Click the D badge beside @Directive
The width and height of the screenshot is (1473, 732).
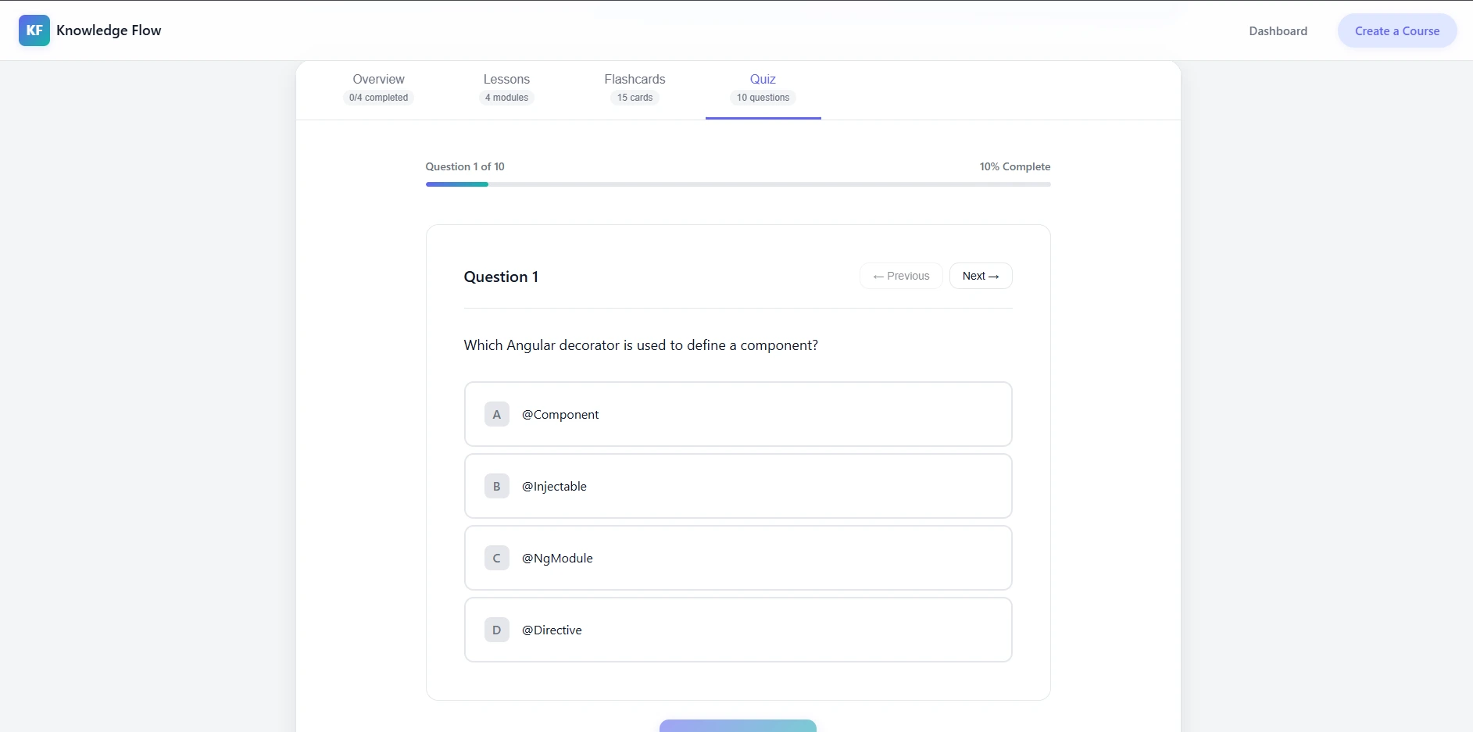click(496, 630)
